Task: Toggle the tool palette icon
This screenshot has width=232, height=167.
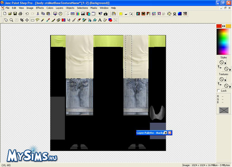Action: tap(67, 14)
